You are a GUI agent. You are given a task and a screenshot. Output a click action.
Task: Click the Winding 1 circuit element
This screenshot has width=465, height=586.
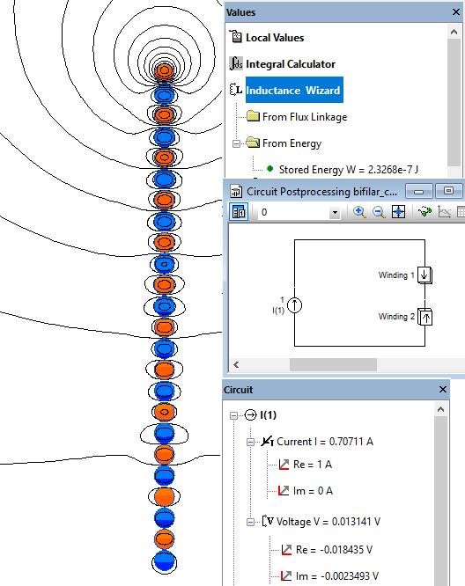click(424, 275)
